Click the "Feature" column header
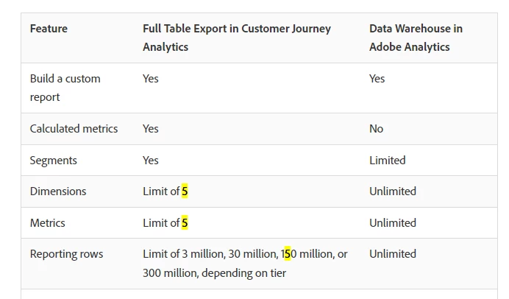The width and height of the screenshot is (509, 299). point(49,29)
